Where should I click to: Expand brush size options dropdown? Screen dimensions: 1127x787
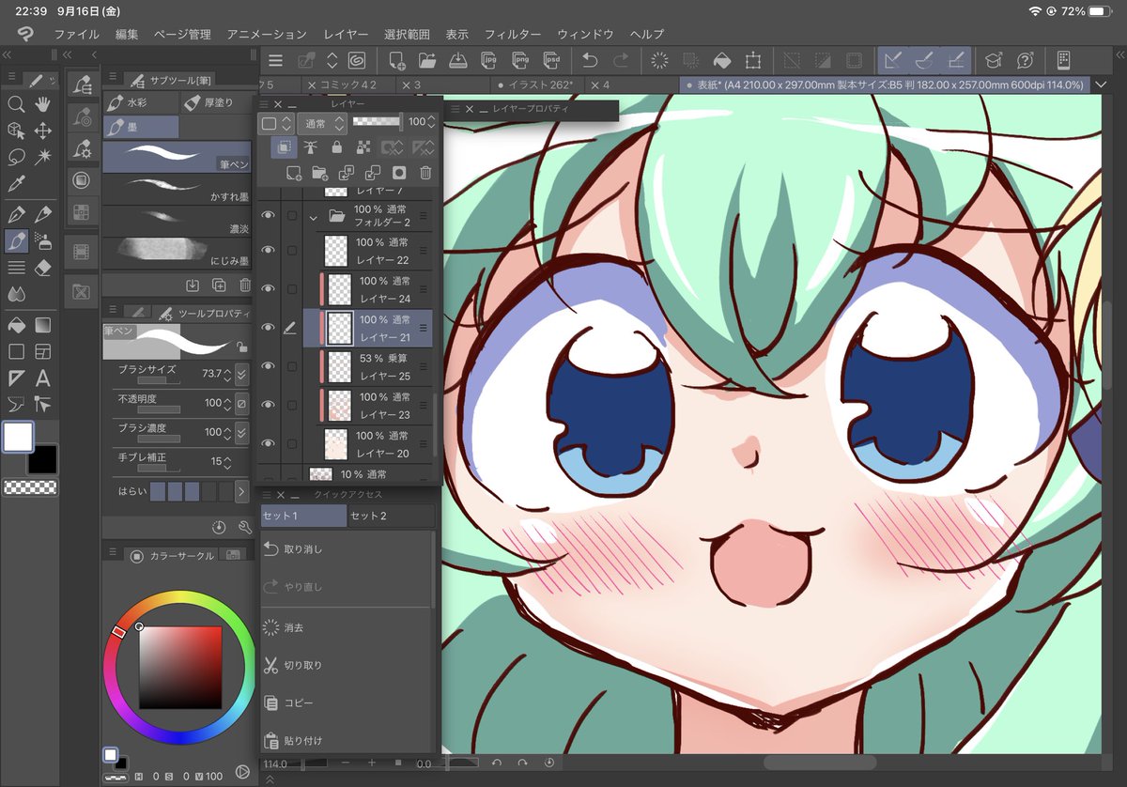pyautogui.click(x=241, y=374)
